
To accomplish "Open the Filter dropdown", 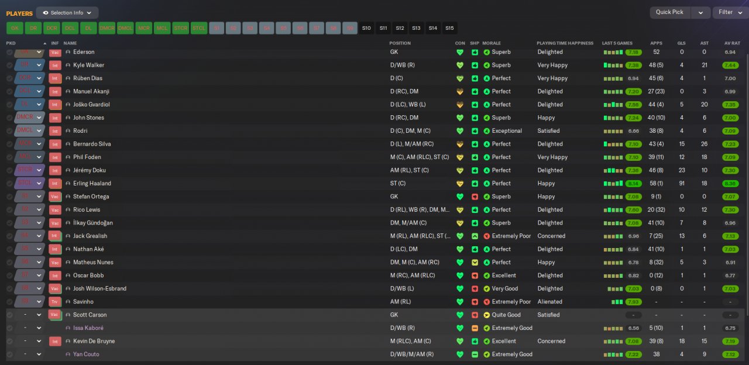I will click(730, 12).
